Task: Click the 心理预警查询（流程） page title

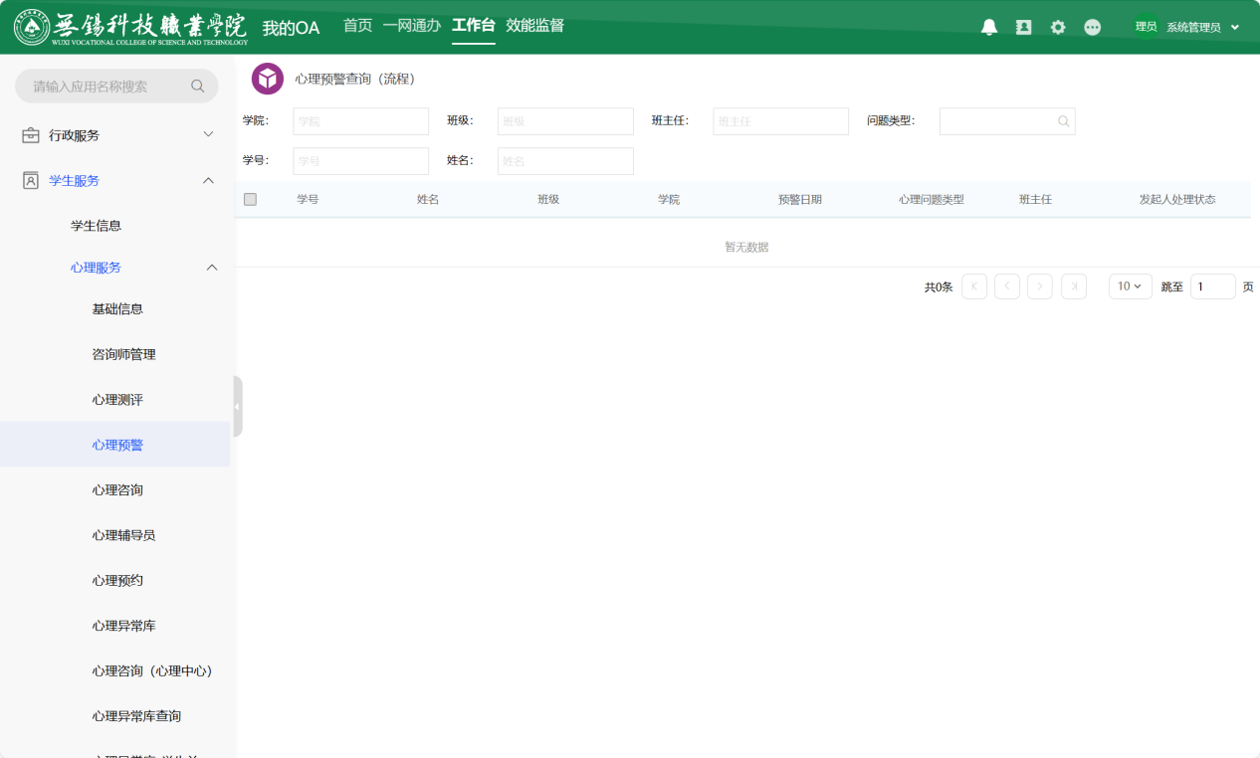Action: coord(355,79)
